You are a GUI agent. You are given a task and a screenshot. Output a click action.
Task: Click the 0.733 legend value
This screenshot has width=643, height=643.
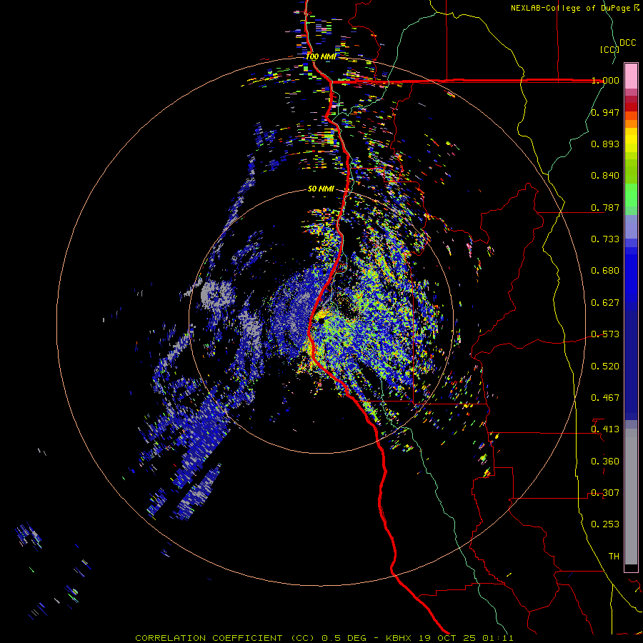605,239
